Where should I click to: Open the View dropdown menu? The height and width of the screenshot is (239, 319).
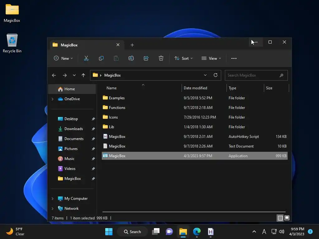click(x=211, y=58)
